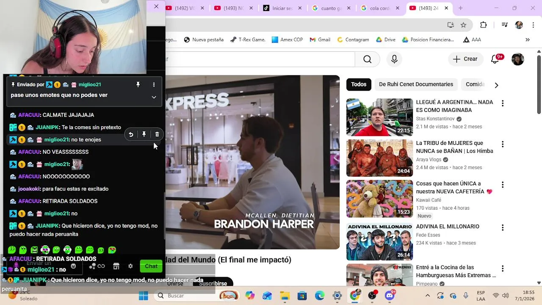Unpin message using header pin icon

pos(138,85)
